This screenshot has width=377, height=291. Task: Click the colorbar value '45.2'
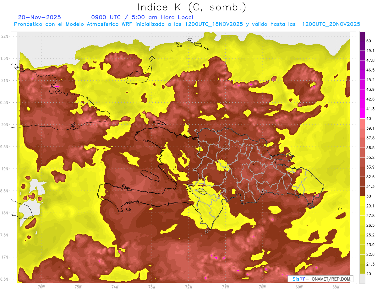click(370, 80)
